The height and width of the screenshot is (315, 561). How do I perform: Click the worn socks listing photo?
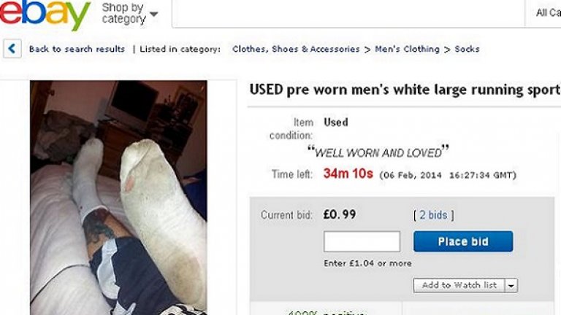point(118,198)
